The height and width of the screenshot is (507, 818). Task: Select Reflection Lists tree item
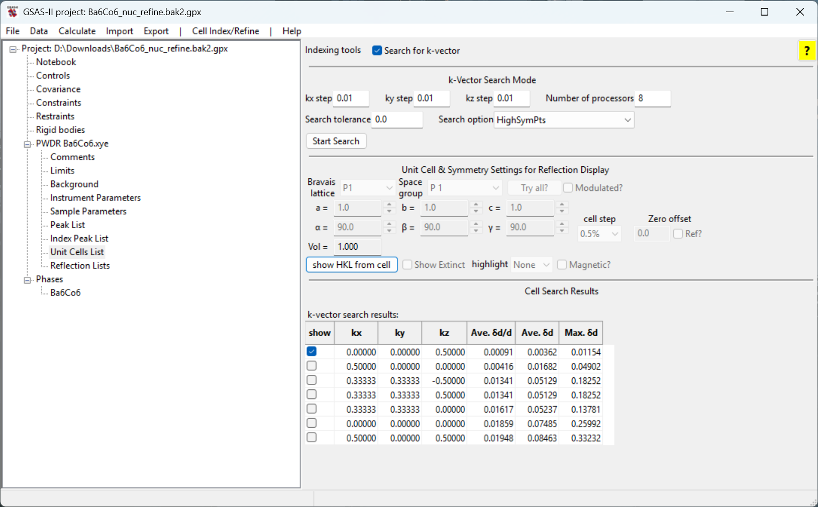(x=80, y=266)
